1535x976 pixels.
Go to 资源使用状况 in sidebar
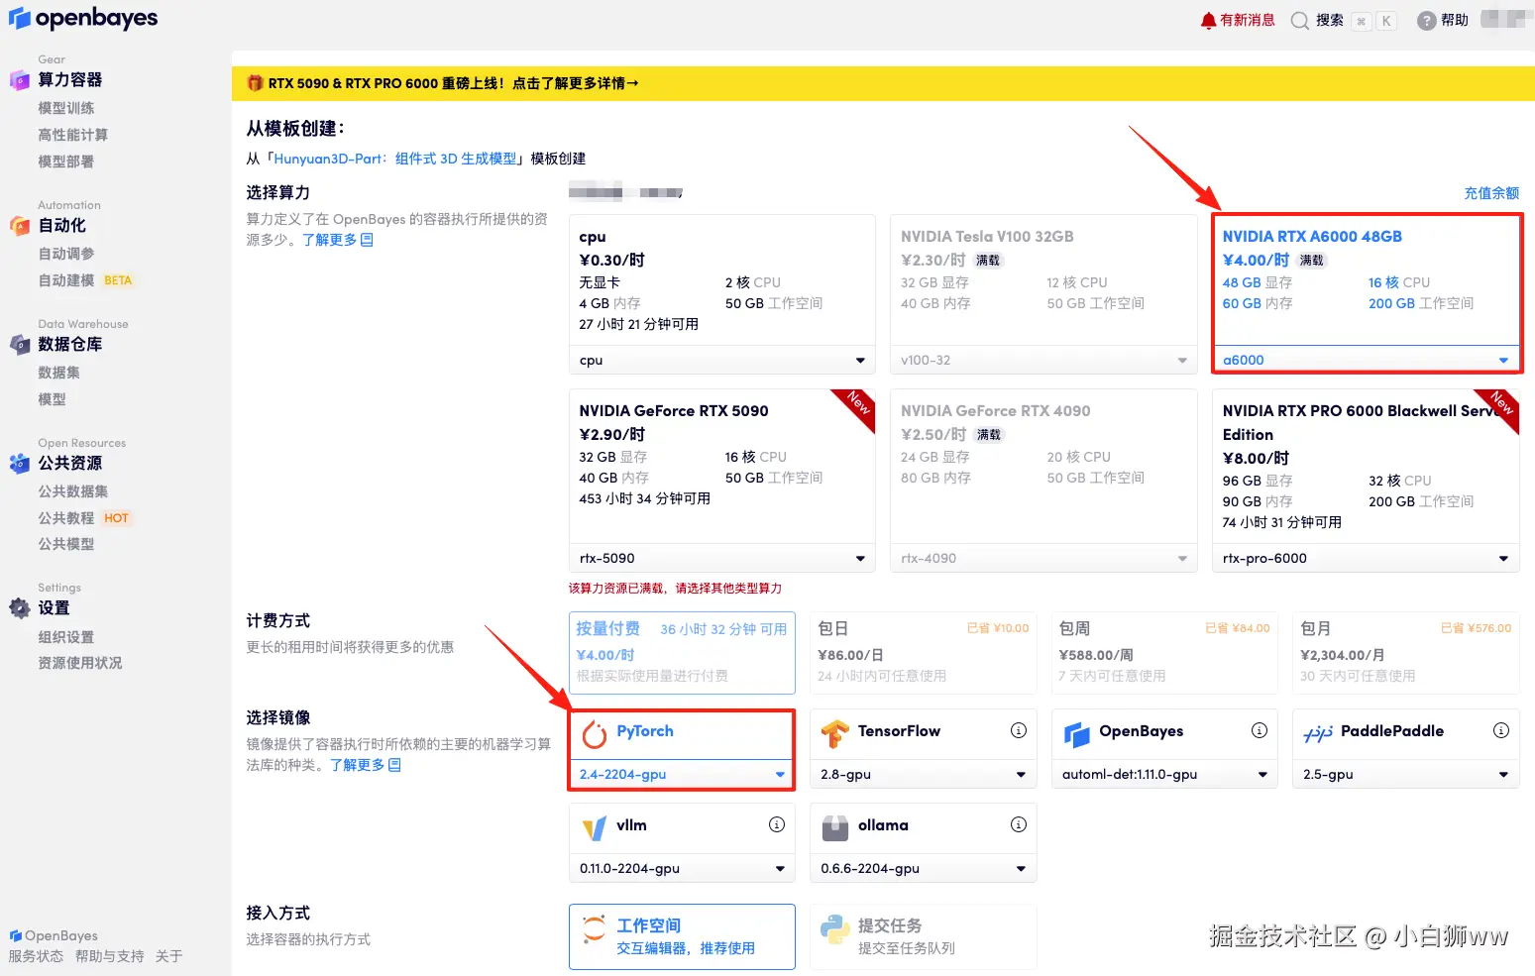pos(80,663)
